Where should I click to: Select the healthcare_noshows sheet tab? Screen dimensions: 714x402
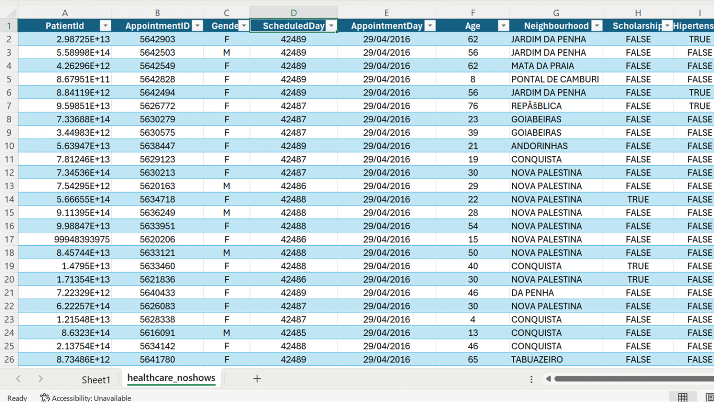171,378
